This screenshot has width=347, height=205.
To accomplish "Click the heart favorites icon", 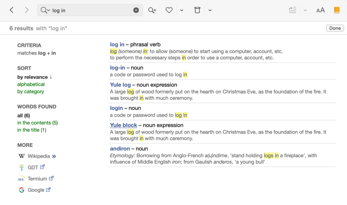I will tap(169, 10).
